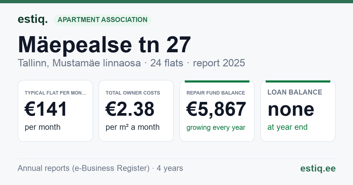Click the Mäepealse tn 27 heading
The height and width of the screenshot is (185, 353).
[104, 45]
